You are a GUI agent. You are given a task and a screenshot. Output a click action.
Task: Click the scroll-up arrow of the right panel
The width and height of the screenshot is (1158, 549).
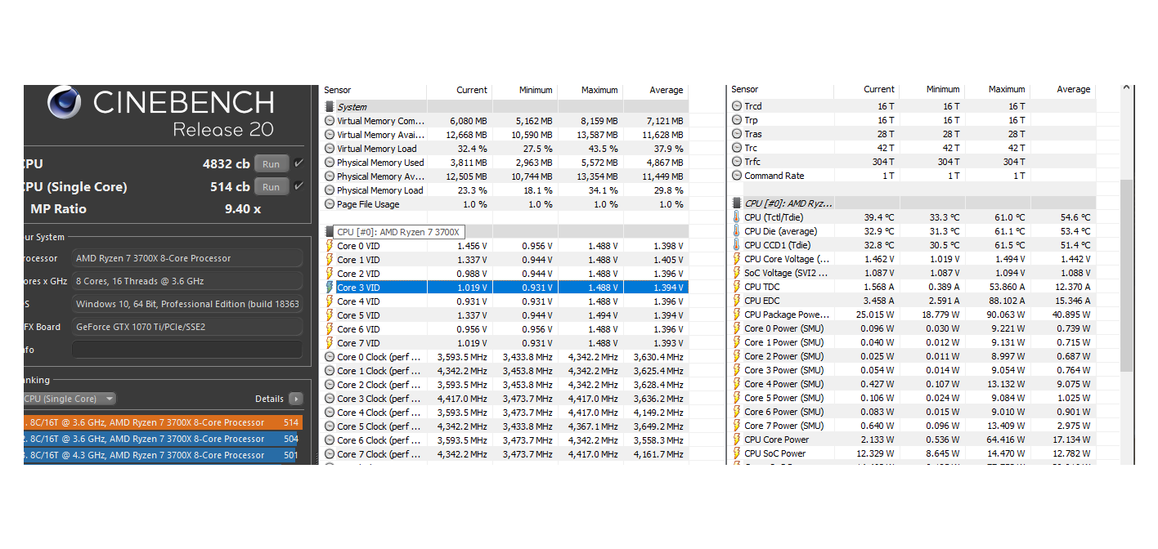(x=1126, y=88)
